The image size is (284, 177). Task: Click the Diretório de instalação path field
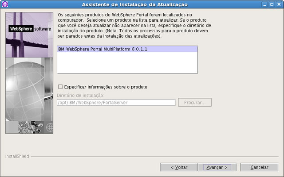click(x=116, y=102)
